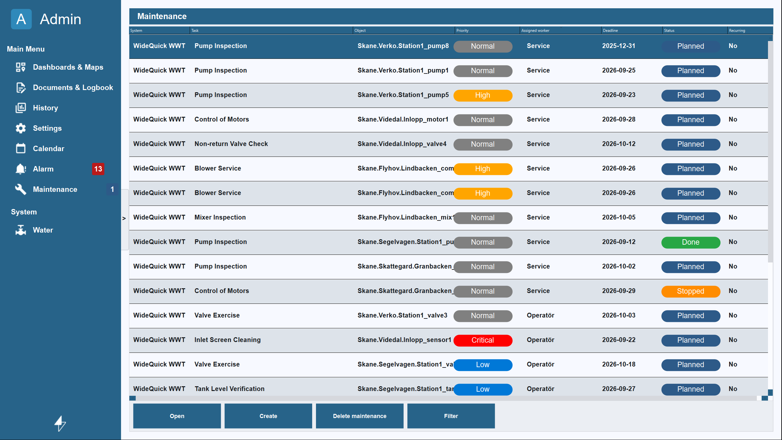This screenshot has width=782, height=440.
Task: Click object Skane.Verko.Station1_valve3
Action: (402, 315)
